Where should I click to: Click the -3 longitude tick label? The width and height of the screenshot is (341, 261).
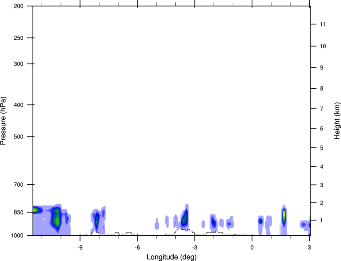point(195,247)
